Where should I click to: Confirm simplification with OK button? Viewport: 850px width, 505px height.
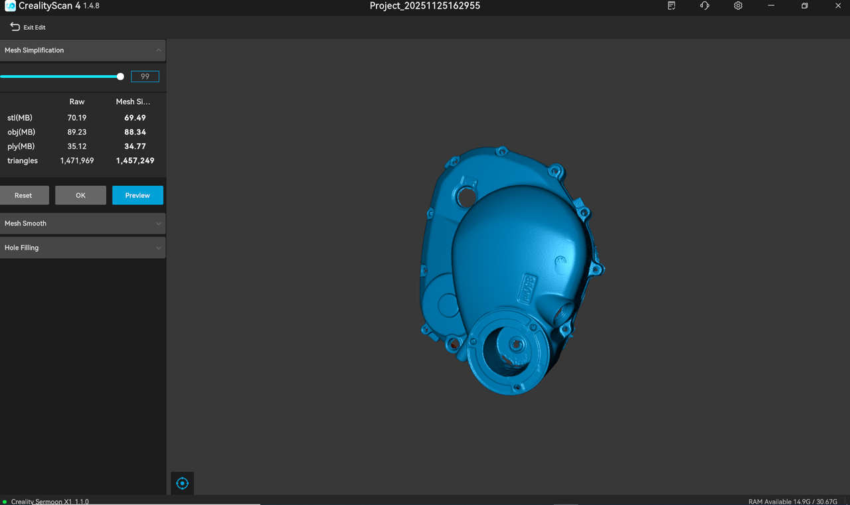click(80, 195)
